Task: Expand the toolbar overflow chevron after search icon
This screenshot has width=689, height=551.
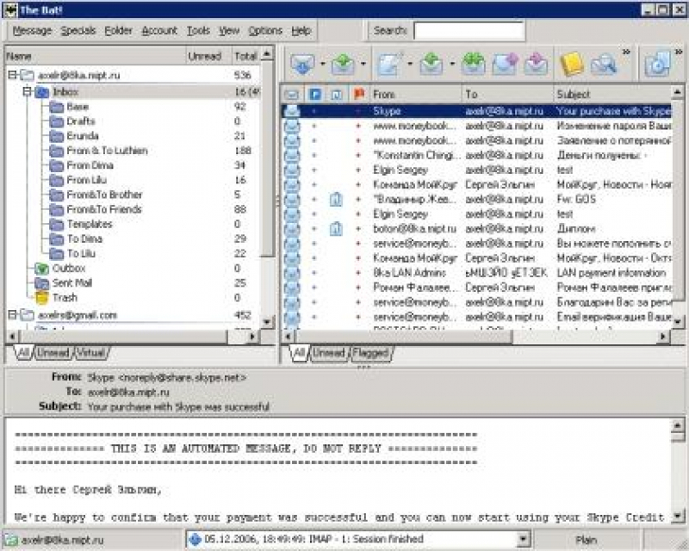Action: [x=627, y=53]
